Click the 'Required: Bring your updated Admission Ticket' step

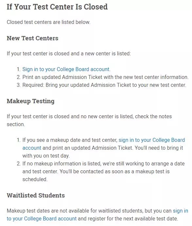(x=104, y=85)
